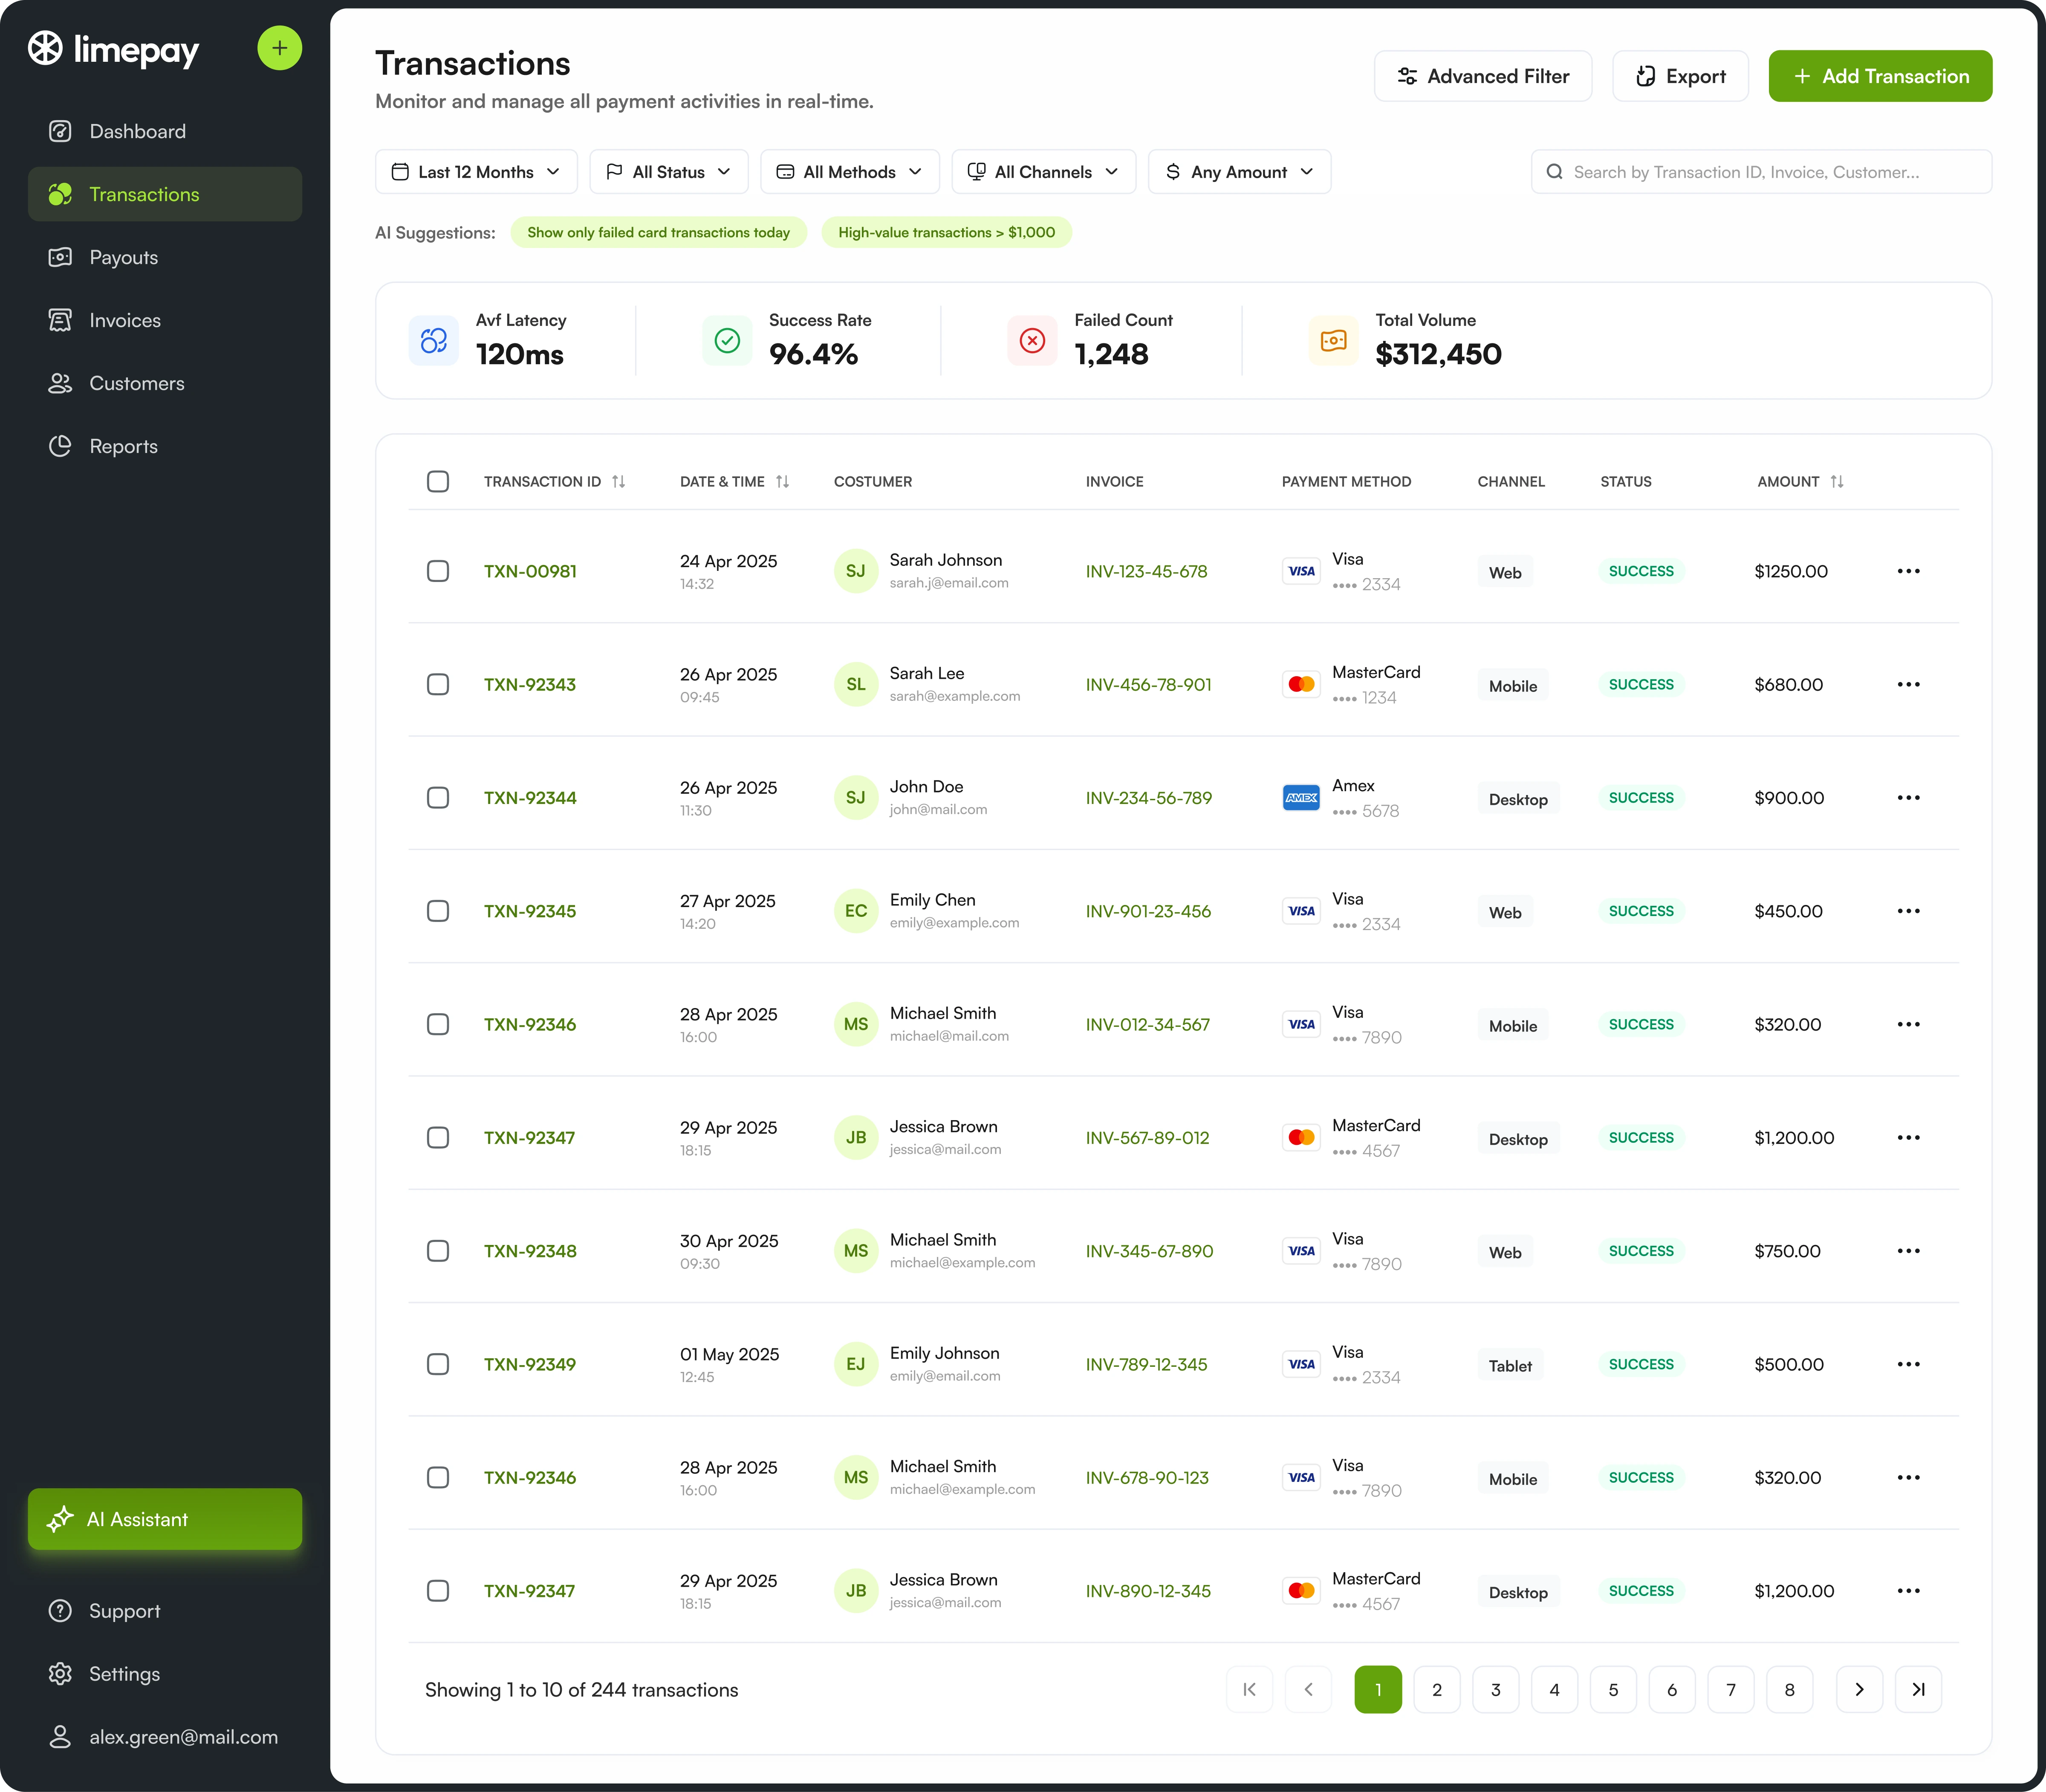
Task: Click the limepay logo icon
Action: (45, 48)
